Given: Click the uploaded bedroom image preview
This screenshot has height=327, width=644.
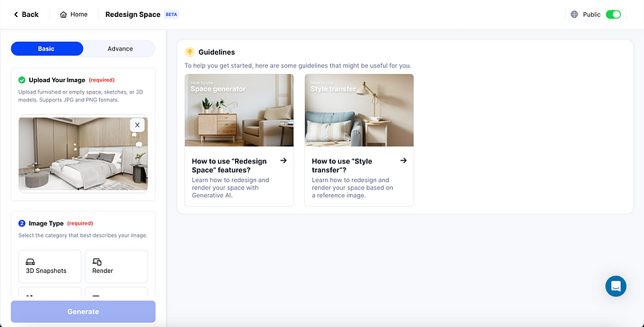Looking at the screenshot, I should (83, 154).
